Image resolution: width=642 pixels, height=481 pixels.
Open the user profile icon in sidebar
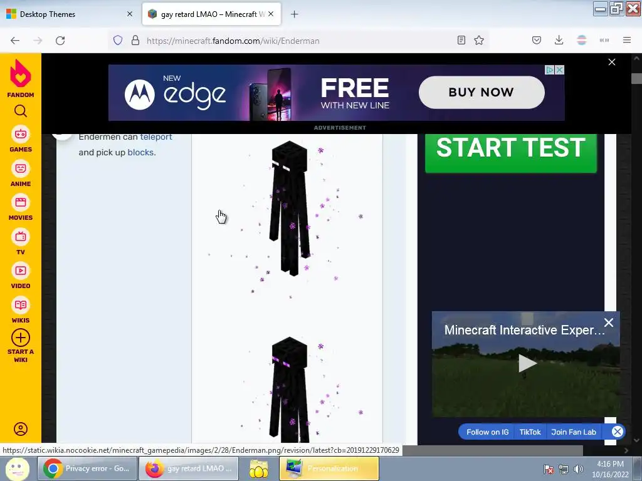[x=21, y=428]
